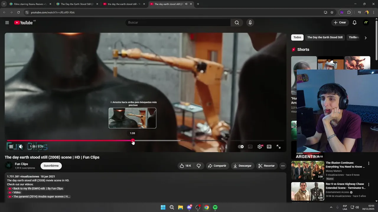Open options for The Illusion Continues video
The width and height of the screenshot is (378, 212).
coord(369,163)
